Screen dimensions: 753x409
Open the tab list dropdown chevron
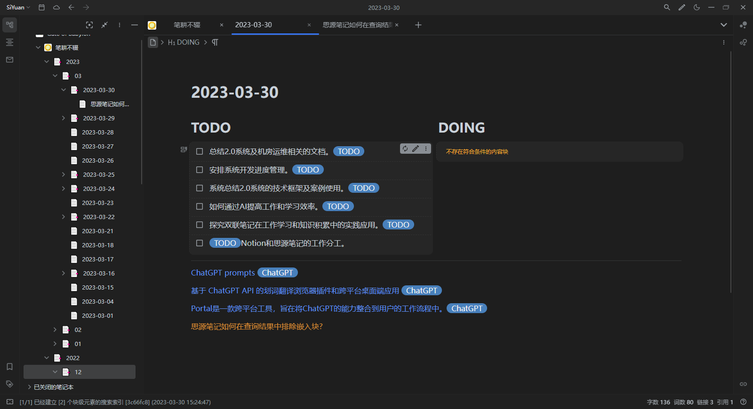(x=724, y=25)
